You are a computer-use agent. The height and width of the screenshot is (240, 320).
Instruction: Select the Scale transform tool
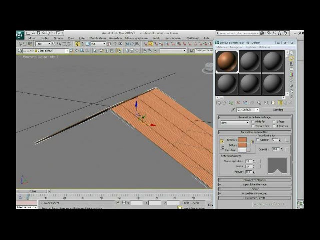(88, 44)
